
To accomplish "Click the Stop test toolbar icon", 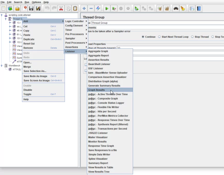I will click(121, 8).
